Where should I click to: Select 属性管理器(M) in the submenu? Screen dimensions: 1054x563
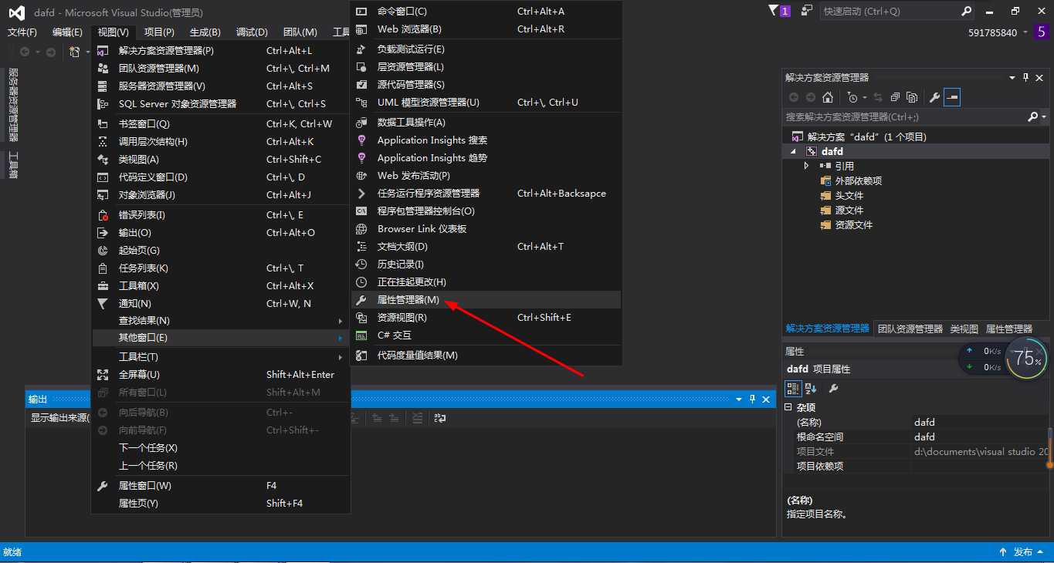486,299
